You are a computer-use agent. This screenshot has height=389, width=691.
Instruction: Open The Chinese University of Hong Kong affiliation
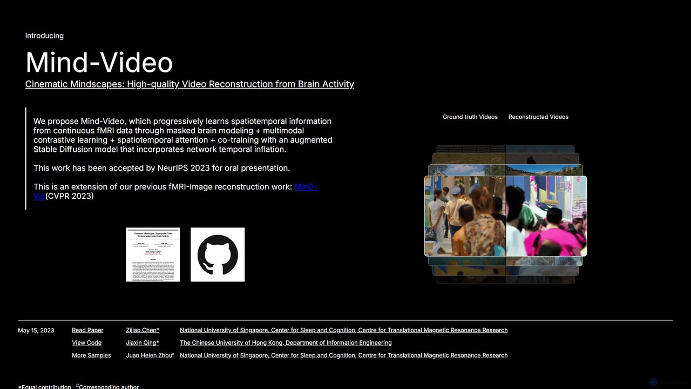click(x=286, y=343)
